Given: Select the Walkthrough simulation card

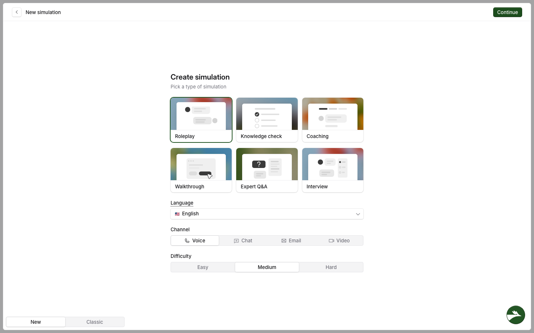Looking at the screenshot, I should 201,170.
